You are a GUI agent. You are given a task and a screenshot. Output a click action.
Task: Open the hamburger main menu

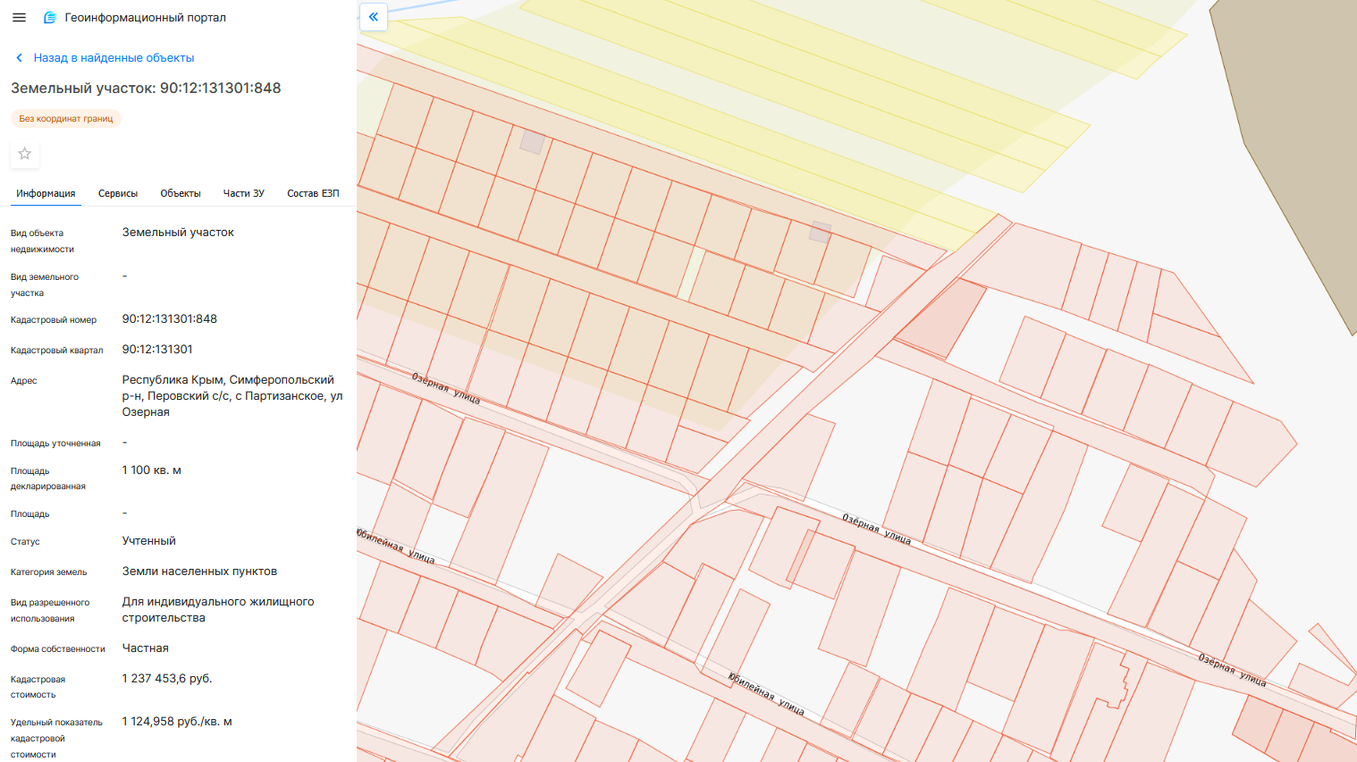tap(19, 17)
